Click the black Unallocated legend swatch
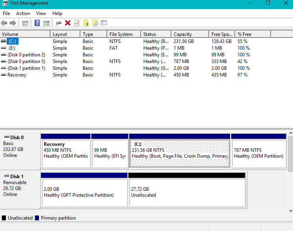The height and width of the screenshot is (231, 293). coord(4,218)
